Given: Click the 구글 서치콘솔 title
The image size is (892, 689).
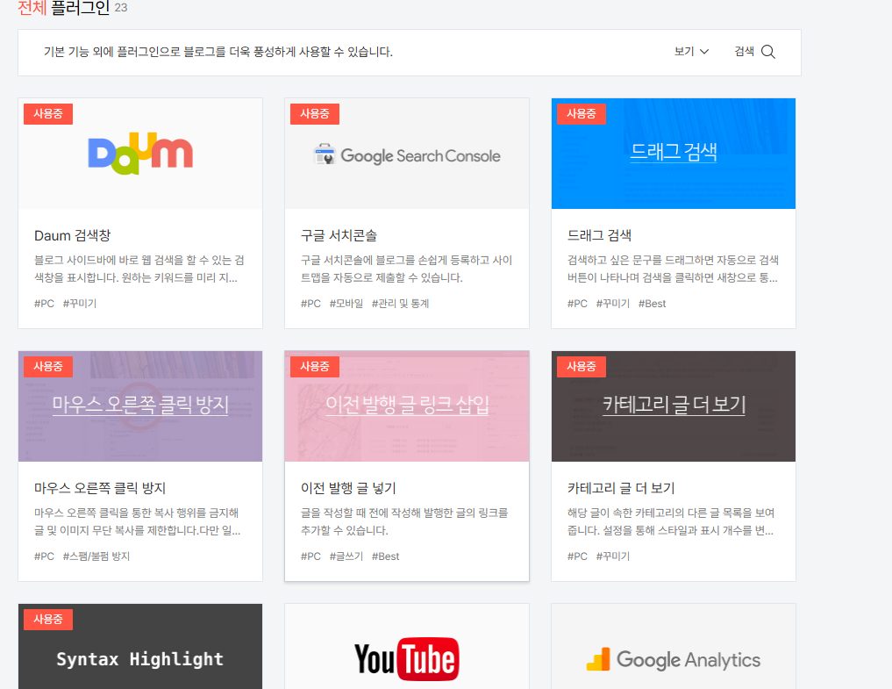Looking at the screenshot, I should coord(339,235).
